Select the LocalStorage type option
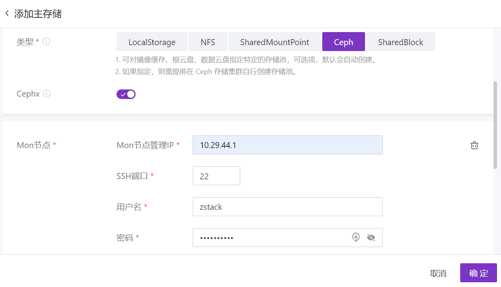 pos(152,42)
